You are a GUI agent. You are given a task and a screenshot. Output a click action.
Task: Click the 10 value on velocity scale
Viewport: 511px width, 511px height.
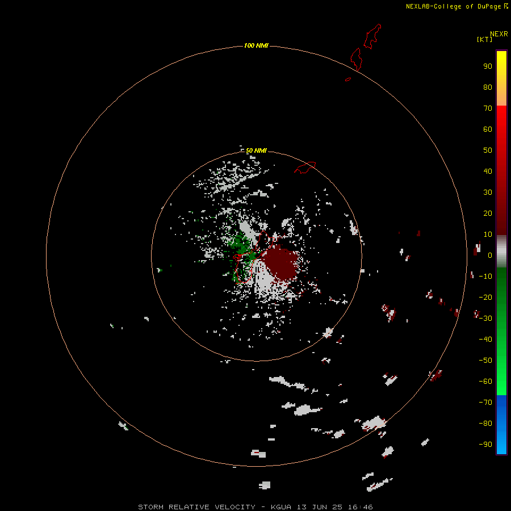[488, 234]
